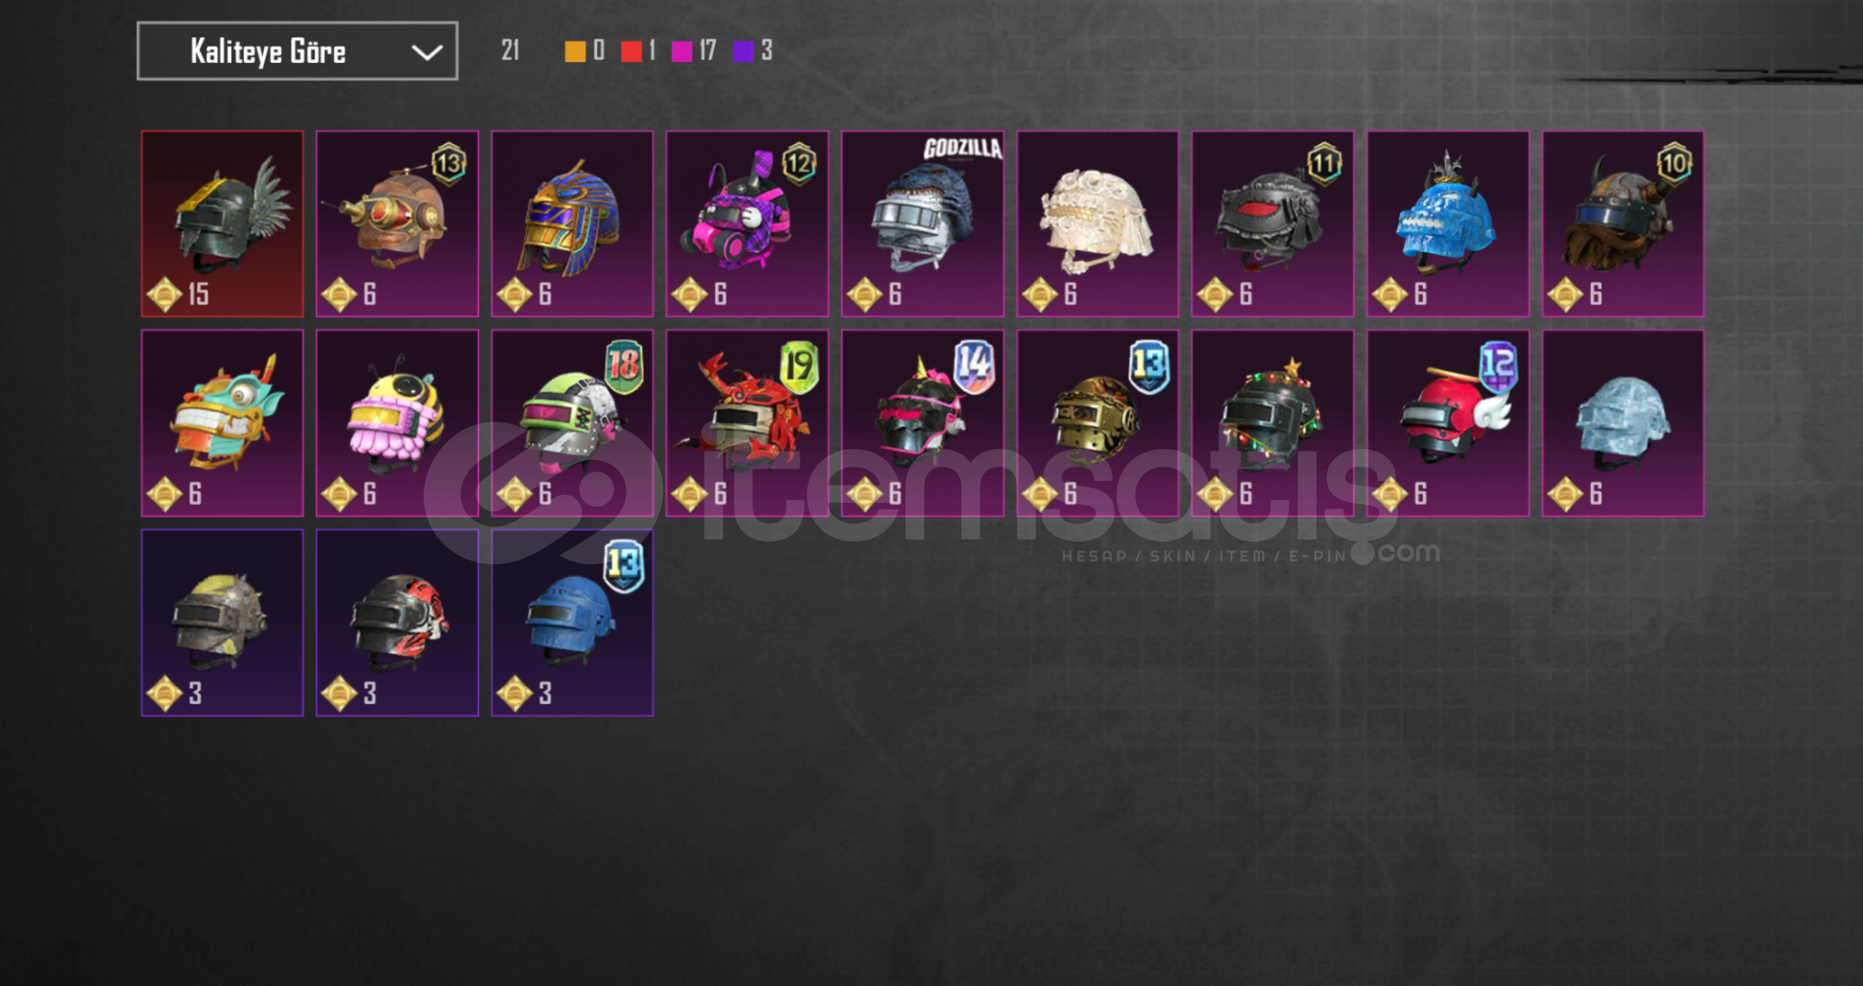Choose the bumblebee pink helmet
Viewport: 1863px width, 986px height.
[397, 424]
